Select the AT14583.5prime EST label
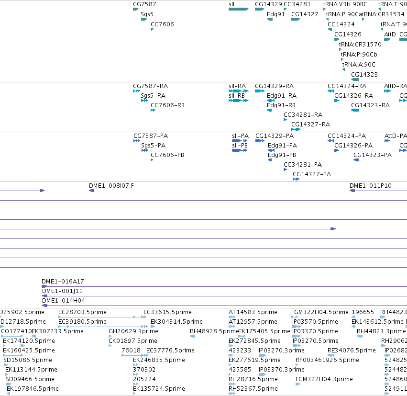Screen dimensions: 407x396 253,312
